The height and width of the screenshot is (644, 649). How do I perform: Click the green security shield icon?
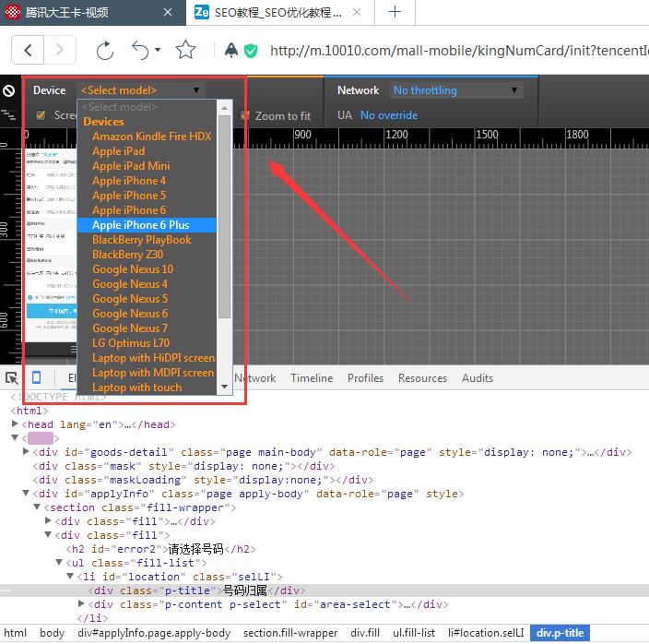[x=251, y=51]
